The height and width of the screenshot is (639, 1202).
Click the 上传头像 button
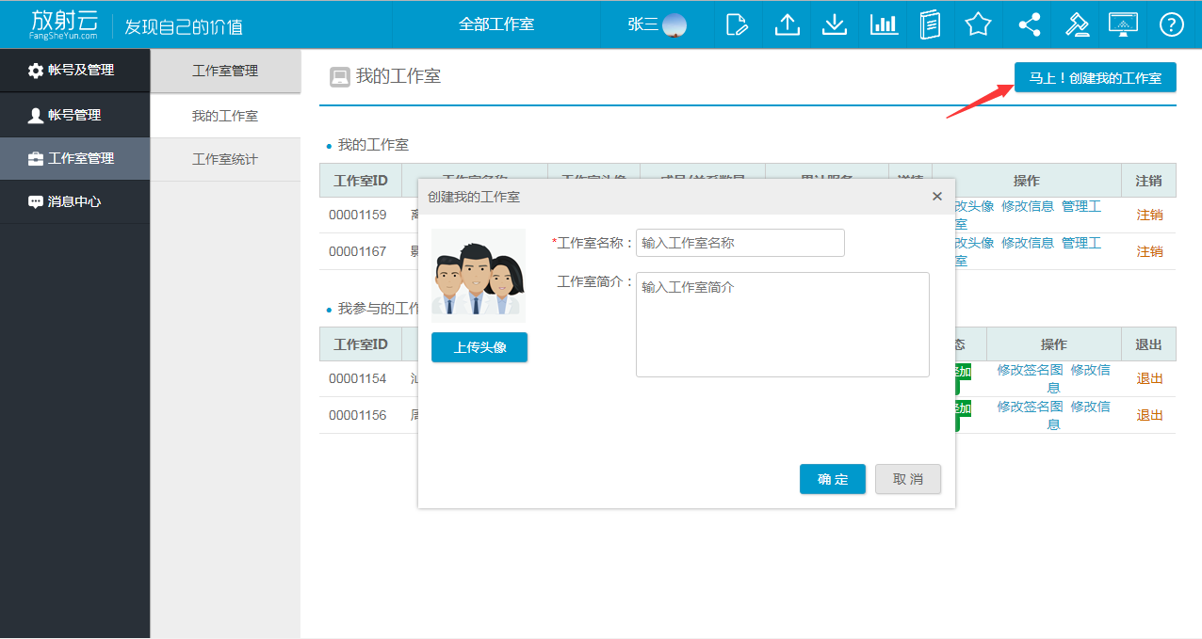[479, 347]
